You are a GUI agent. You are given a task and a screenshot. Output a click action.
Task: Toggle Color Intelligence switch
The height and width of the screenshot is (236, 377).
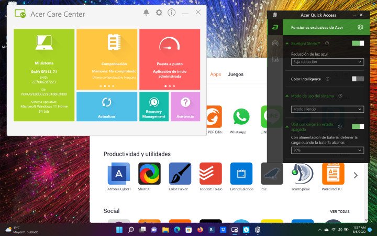pyautogui.click(x=358, y=79)
